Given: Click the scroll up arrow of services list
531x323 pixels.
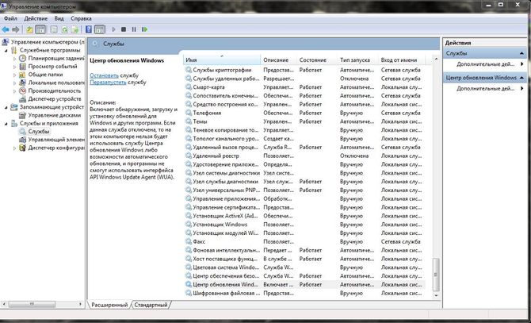Looking at the screenshot, I should pyautogui.click(x=436, y=60).
